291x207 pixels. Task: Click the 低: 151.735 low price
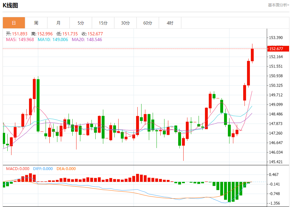coord(67,34)
